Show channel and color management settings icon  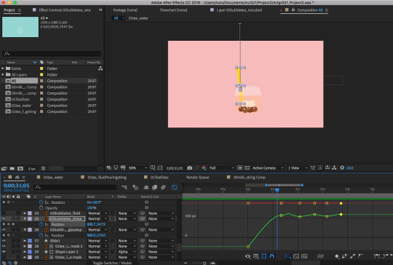click(204, 167)
